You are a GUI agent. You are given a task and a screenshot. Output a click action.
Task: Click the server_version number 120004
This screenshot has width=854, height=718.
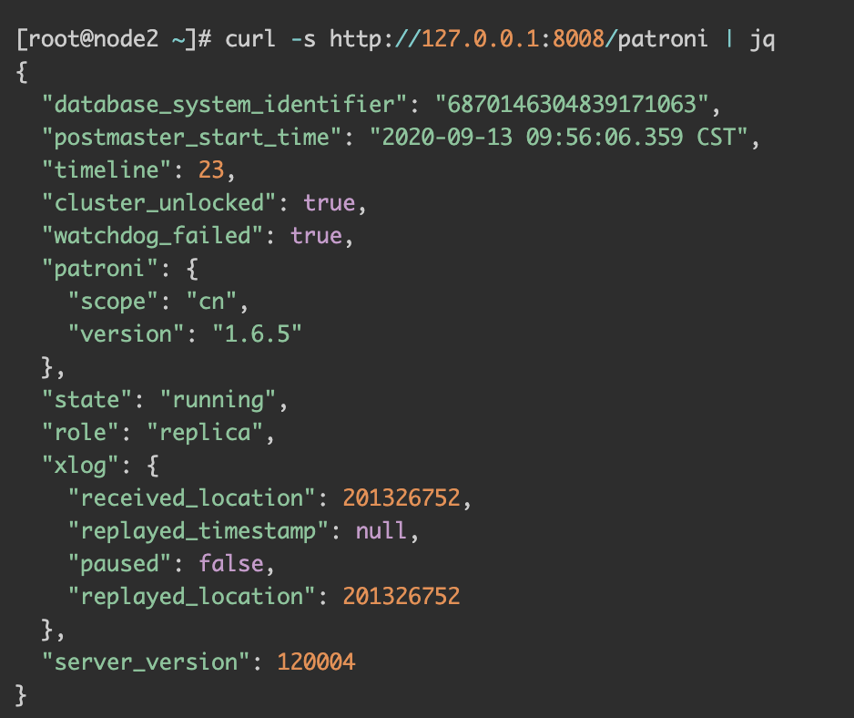click(317, 662)
